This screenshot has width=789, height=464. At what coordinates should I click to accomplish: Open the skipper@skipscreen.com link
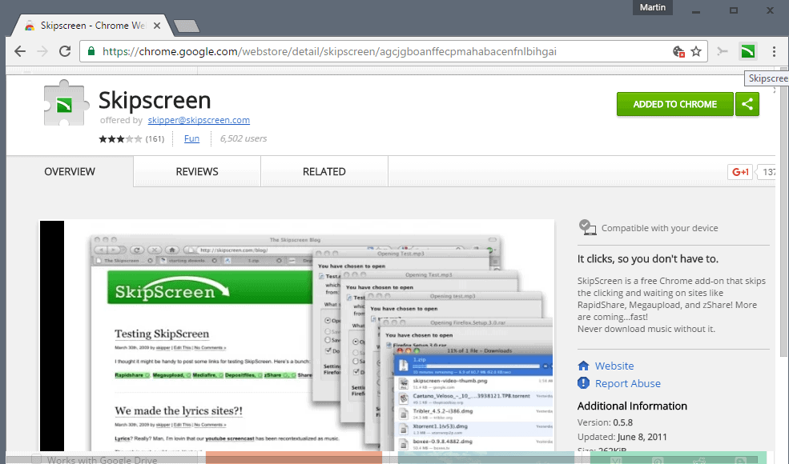199,119
